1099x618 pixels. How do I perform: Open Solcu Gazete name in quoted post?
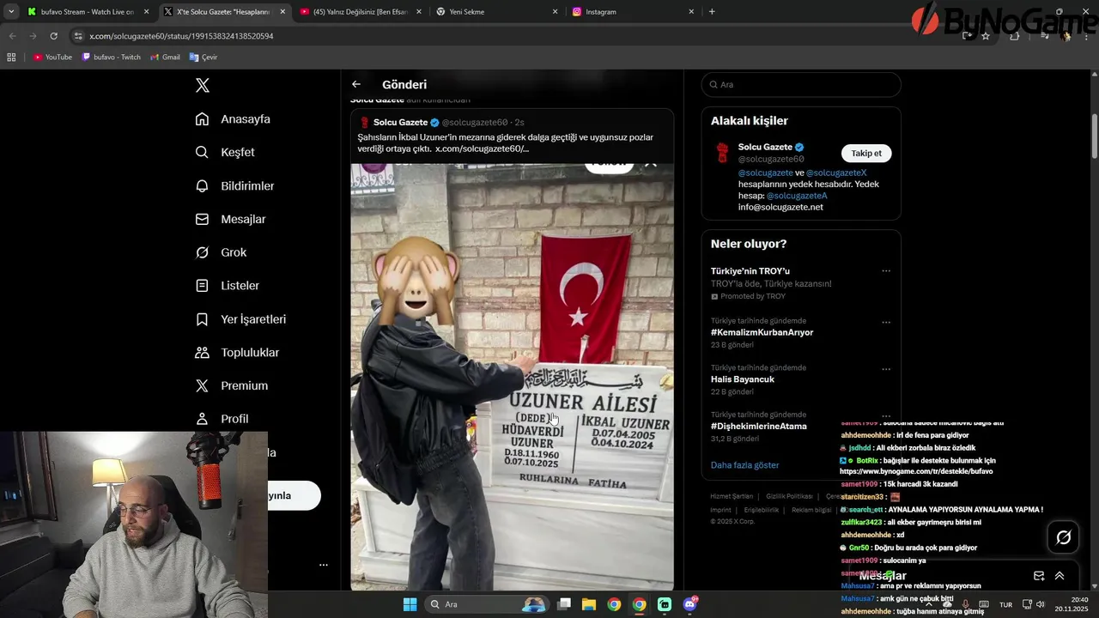[x=401, y=123]
